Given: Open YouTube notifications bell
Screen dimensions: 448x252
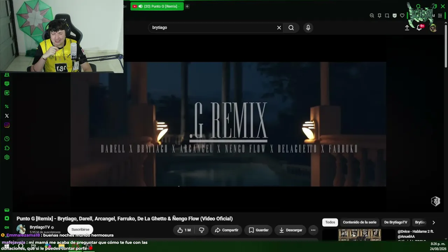Looking at the screenshot, I should coord(419,28).
